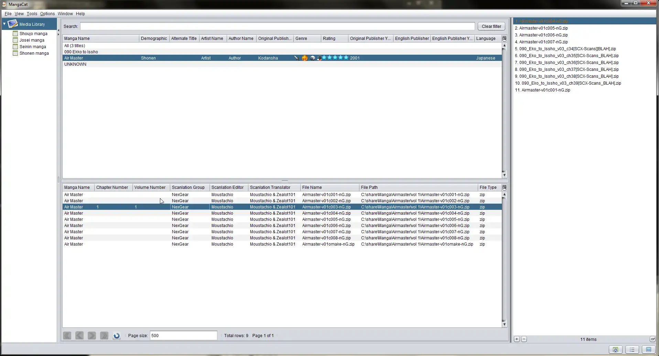Sort by Chapter Number column header
Image resolution: width=659 pixels, height=356 pixels.
tap(114, 187)
